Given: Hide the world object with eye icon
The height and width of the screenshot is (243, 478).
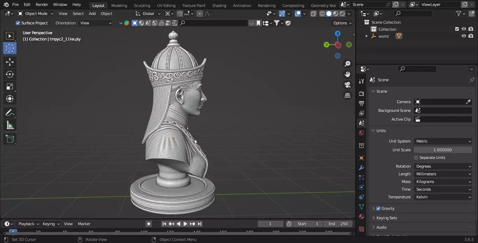Looking at the screenshot, I should [464, 36].
